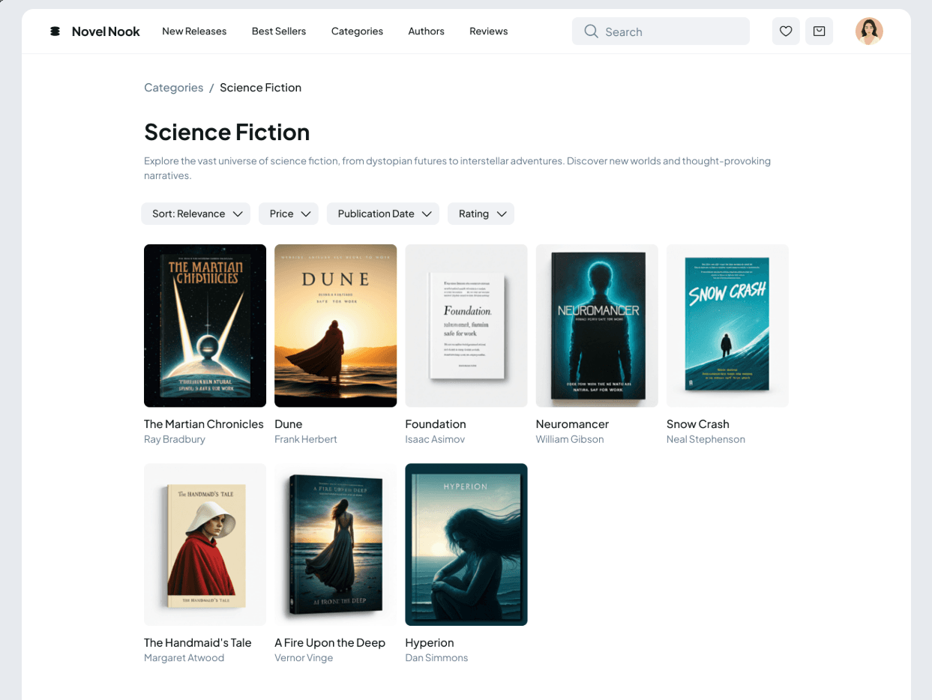
Task: Go to New Releases in navigation
Action: 194,31
